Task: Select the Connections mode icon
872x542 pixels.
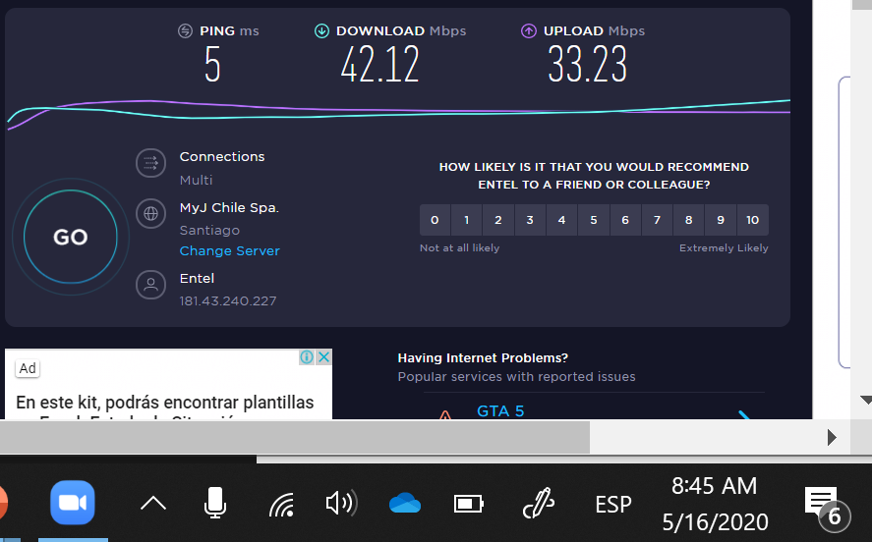Action: click(150, 163)
